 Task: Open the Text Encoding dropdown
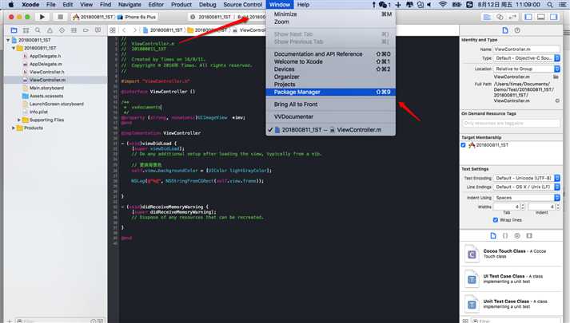coord(526,178)
